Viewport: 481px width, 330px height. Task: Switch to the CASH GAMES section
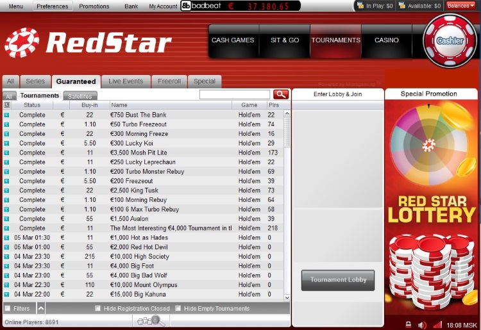[233, 41]
